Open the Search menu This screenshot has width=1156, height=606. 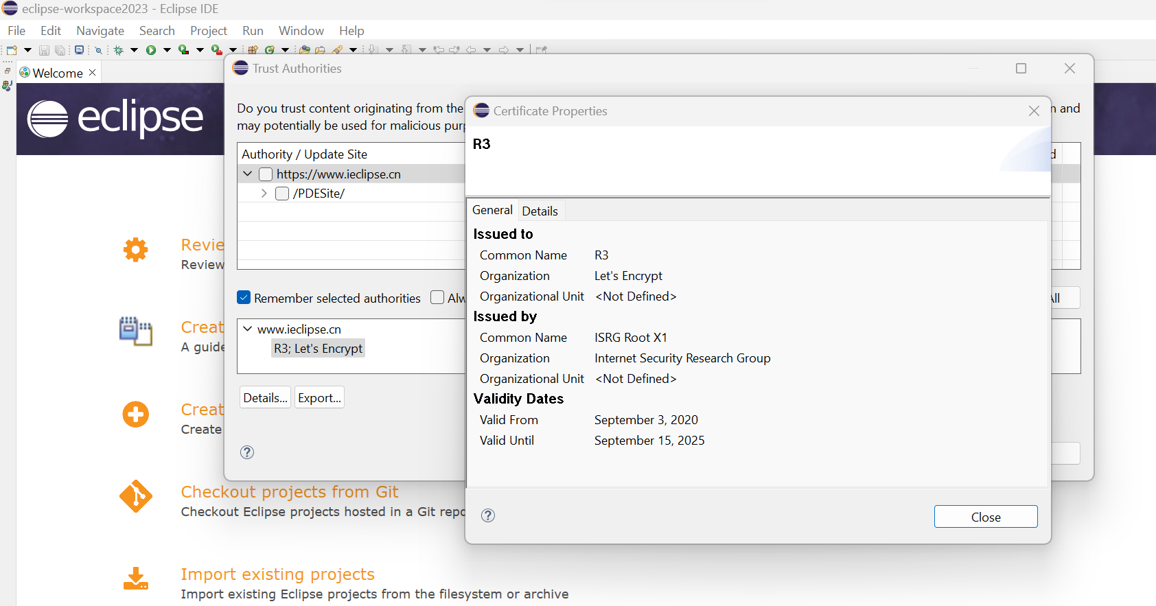pos(157,31)
